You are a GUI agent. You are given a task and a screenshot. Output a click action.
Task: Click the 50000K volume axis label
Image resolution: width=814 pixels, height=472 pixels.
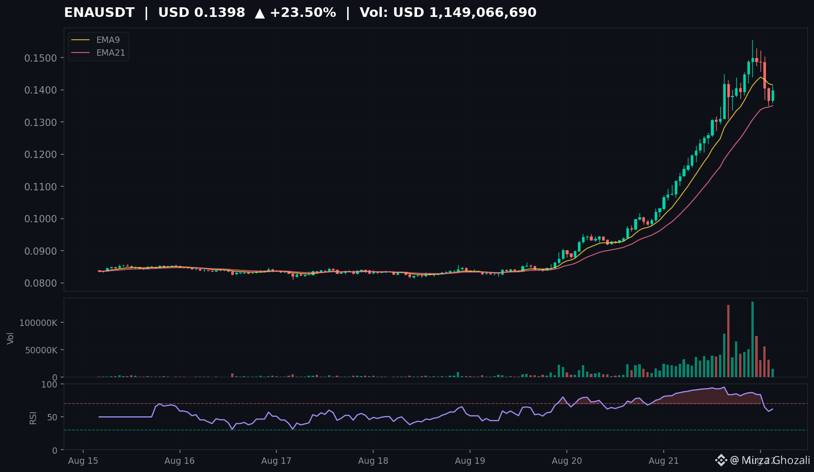click(x=41, y=351)
